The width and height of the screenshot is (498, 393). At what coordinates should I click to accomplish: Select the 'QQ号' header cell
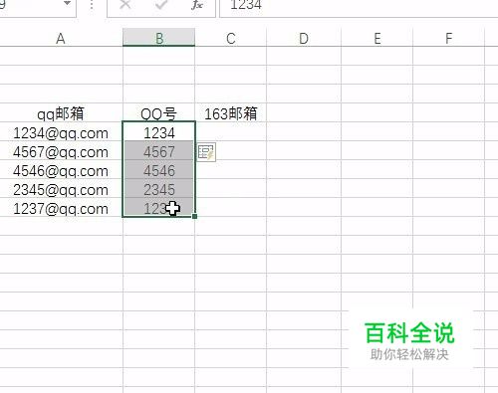point(158,113)
